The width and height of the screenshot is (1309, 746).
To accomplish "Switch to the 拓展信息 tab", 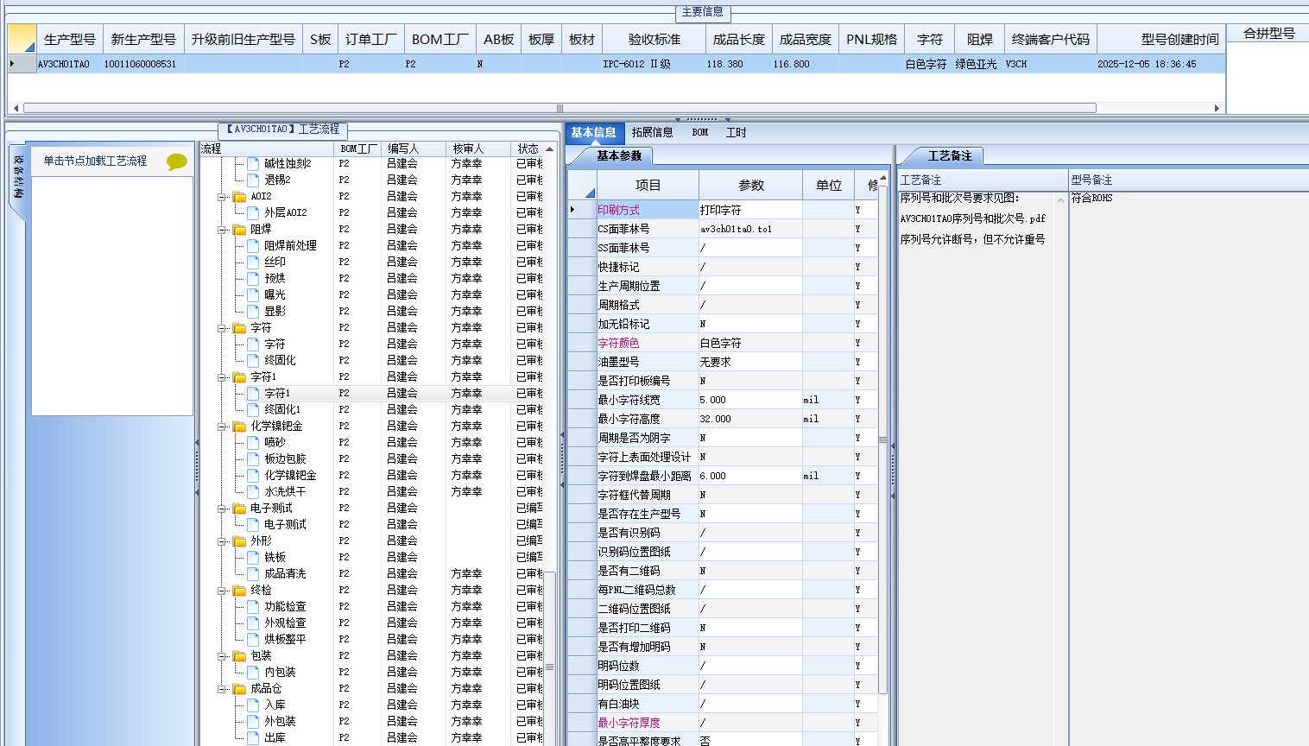I will coord(652,132).
